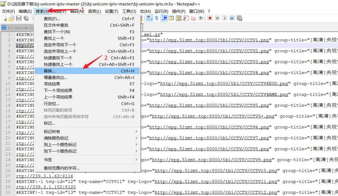This screenshot has width=338, height=196.
Task: Select 替换... in the Search menu
Action: [x=87, y=71]
